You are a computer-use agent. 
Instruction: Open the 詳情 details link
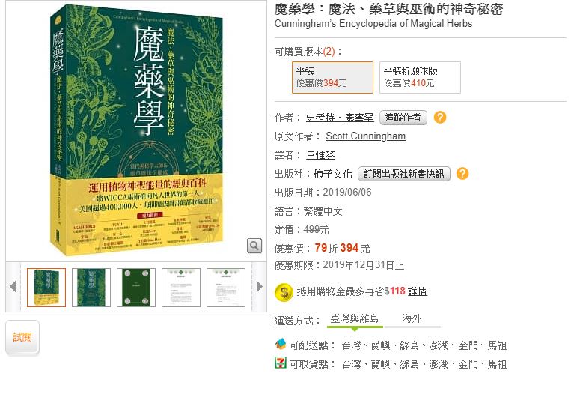pyautogui.click(x=418, y=291)
